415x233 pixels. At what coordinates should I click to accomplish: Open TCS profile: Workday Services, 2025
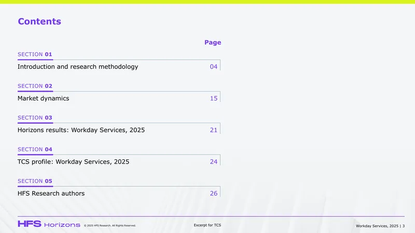[73, 162]
